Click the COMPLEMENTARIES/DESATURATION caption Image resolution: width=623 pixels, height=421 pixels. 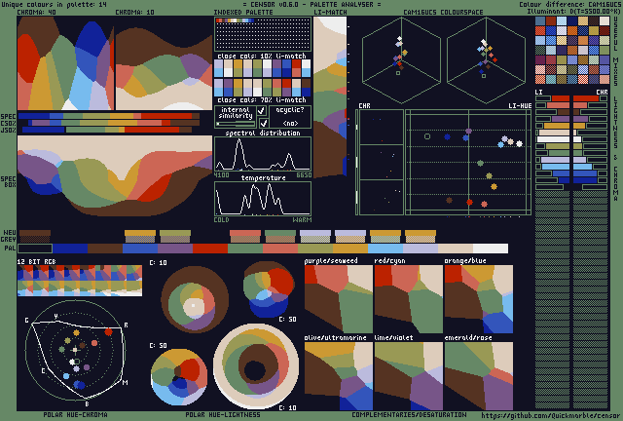pos(409,415)
